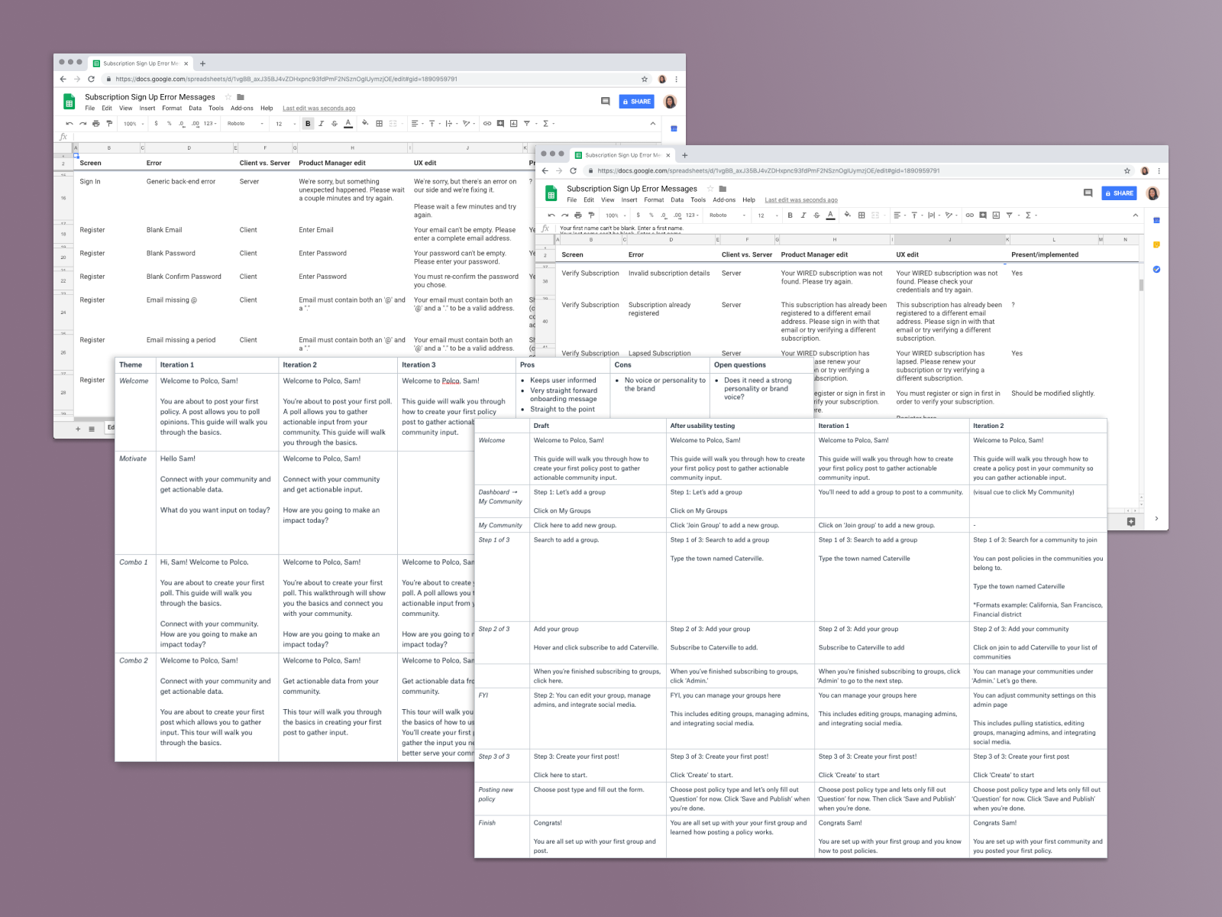Open Calendar side panel in right window

click(1156, 221)
